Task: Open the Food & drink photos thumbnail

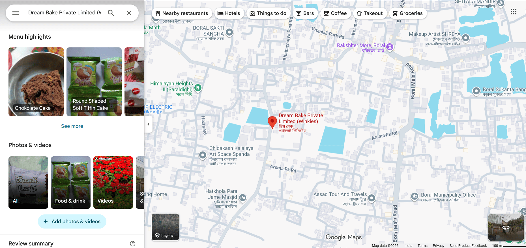Action: pyautogui.click(x=71, y=183)
